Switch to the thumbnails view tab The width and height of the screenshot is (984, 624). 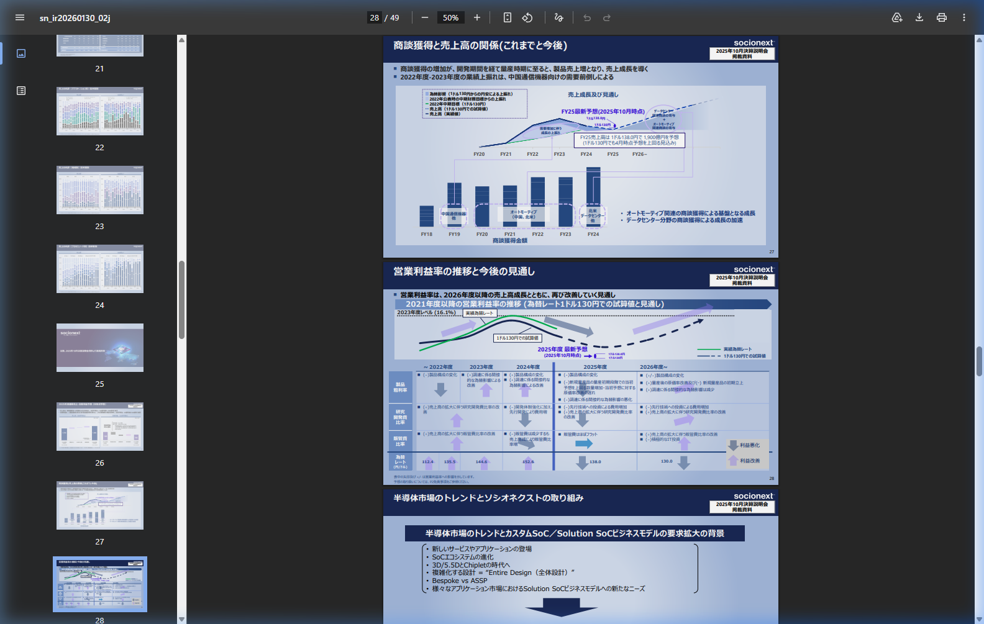pos(21,53)
